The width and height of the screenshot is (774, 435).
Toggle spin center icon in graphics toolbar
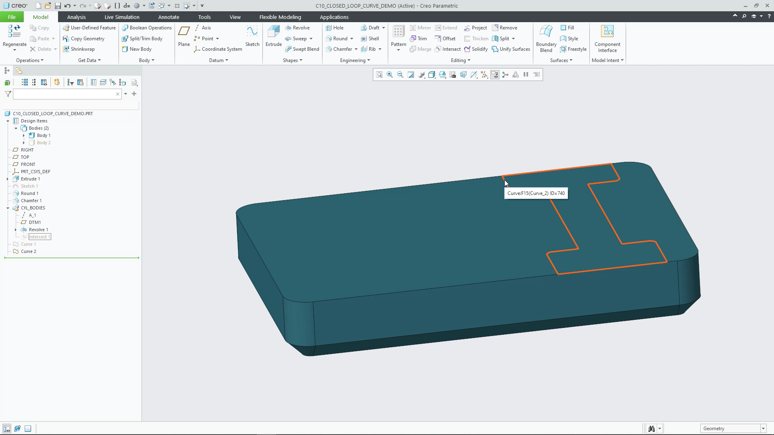505,75
